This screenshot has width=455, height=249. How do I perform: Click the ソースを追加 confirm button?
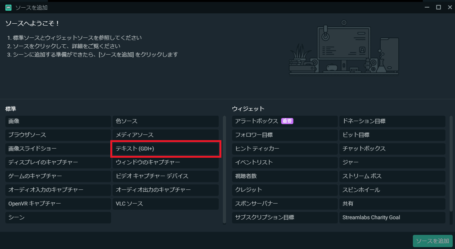(x=433, y=241)
